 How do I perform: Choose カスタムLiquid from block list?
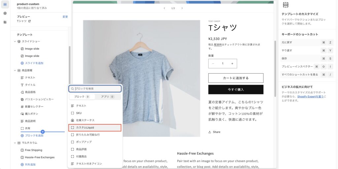point(95,128)
